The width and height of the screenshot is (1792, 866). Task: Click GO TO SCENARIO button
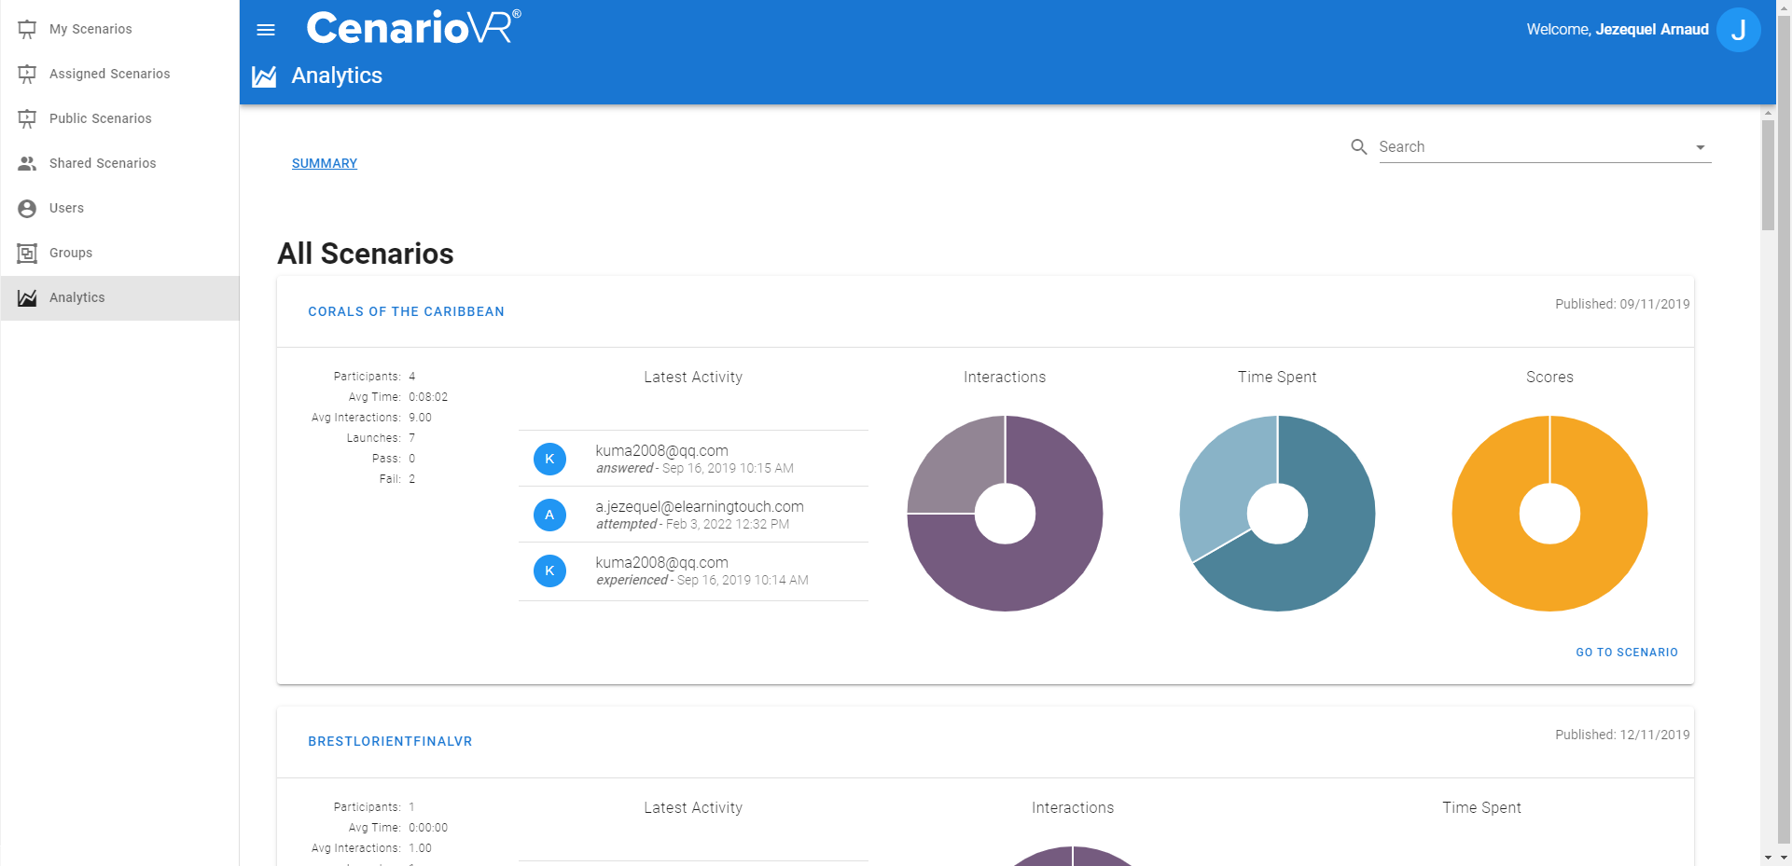tap(1627, 653)
